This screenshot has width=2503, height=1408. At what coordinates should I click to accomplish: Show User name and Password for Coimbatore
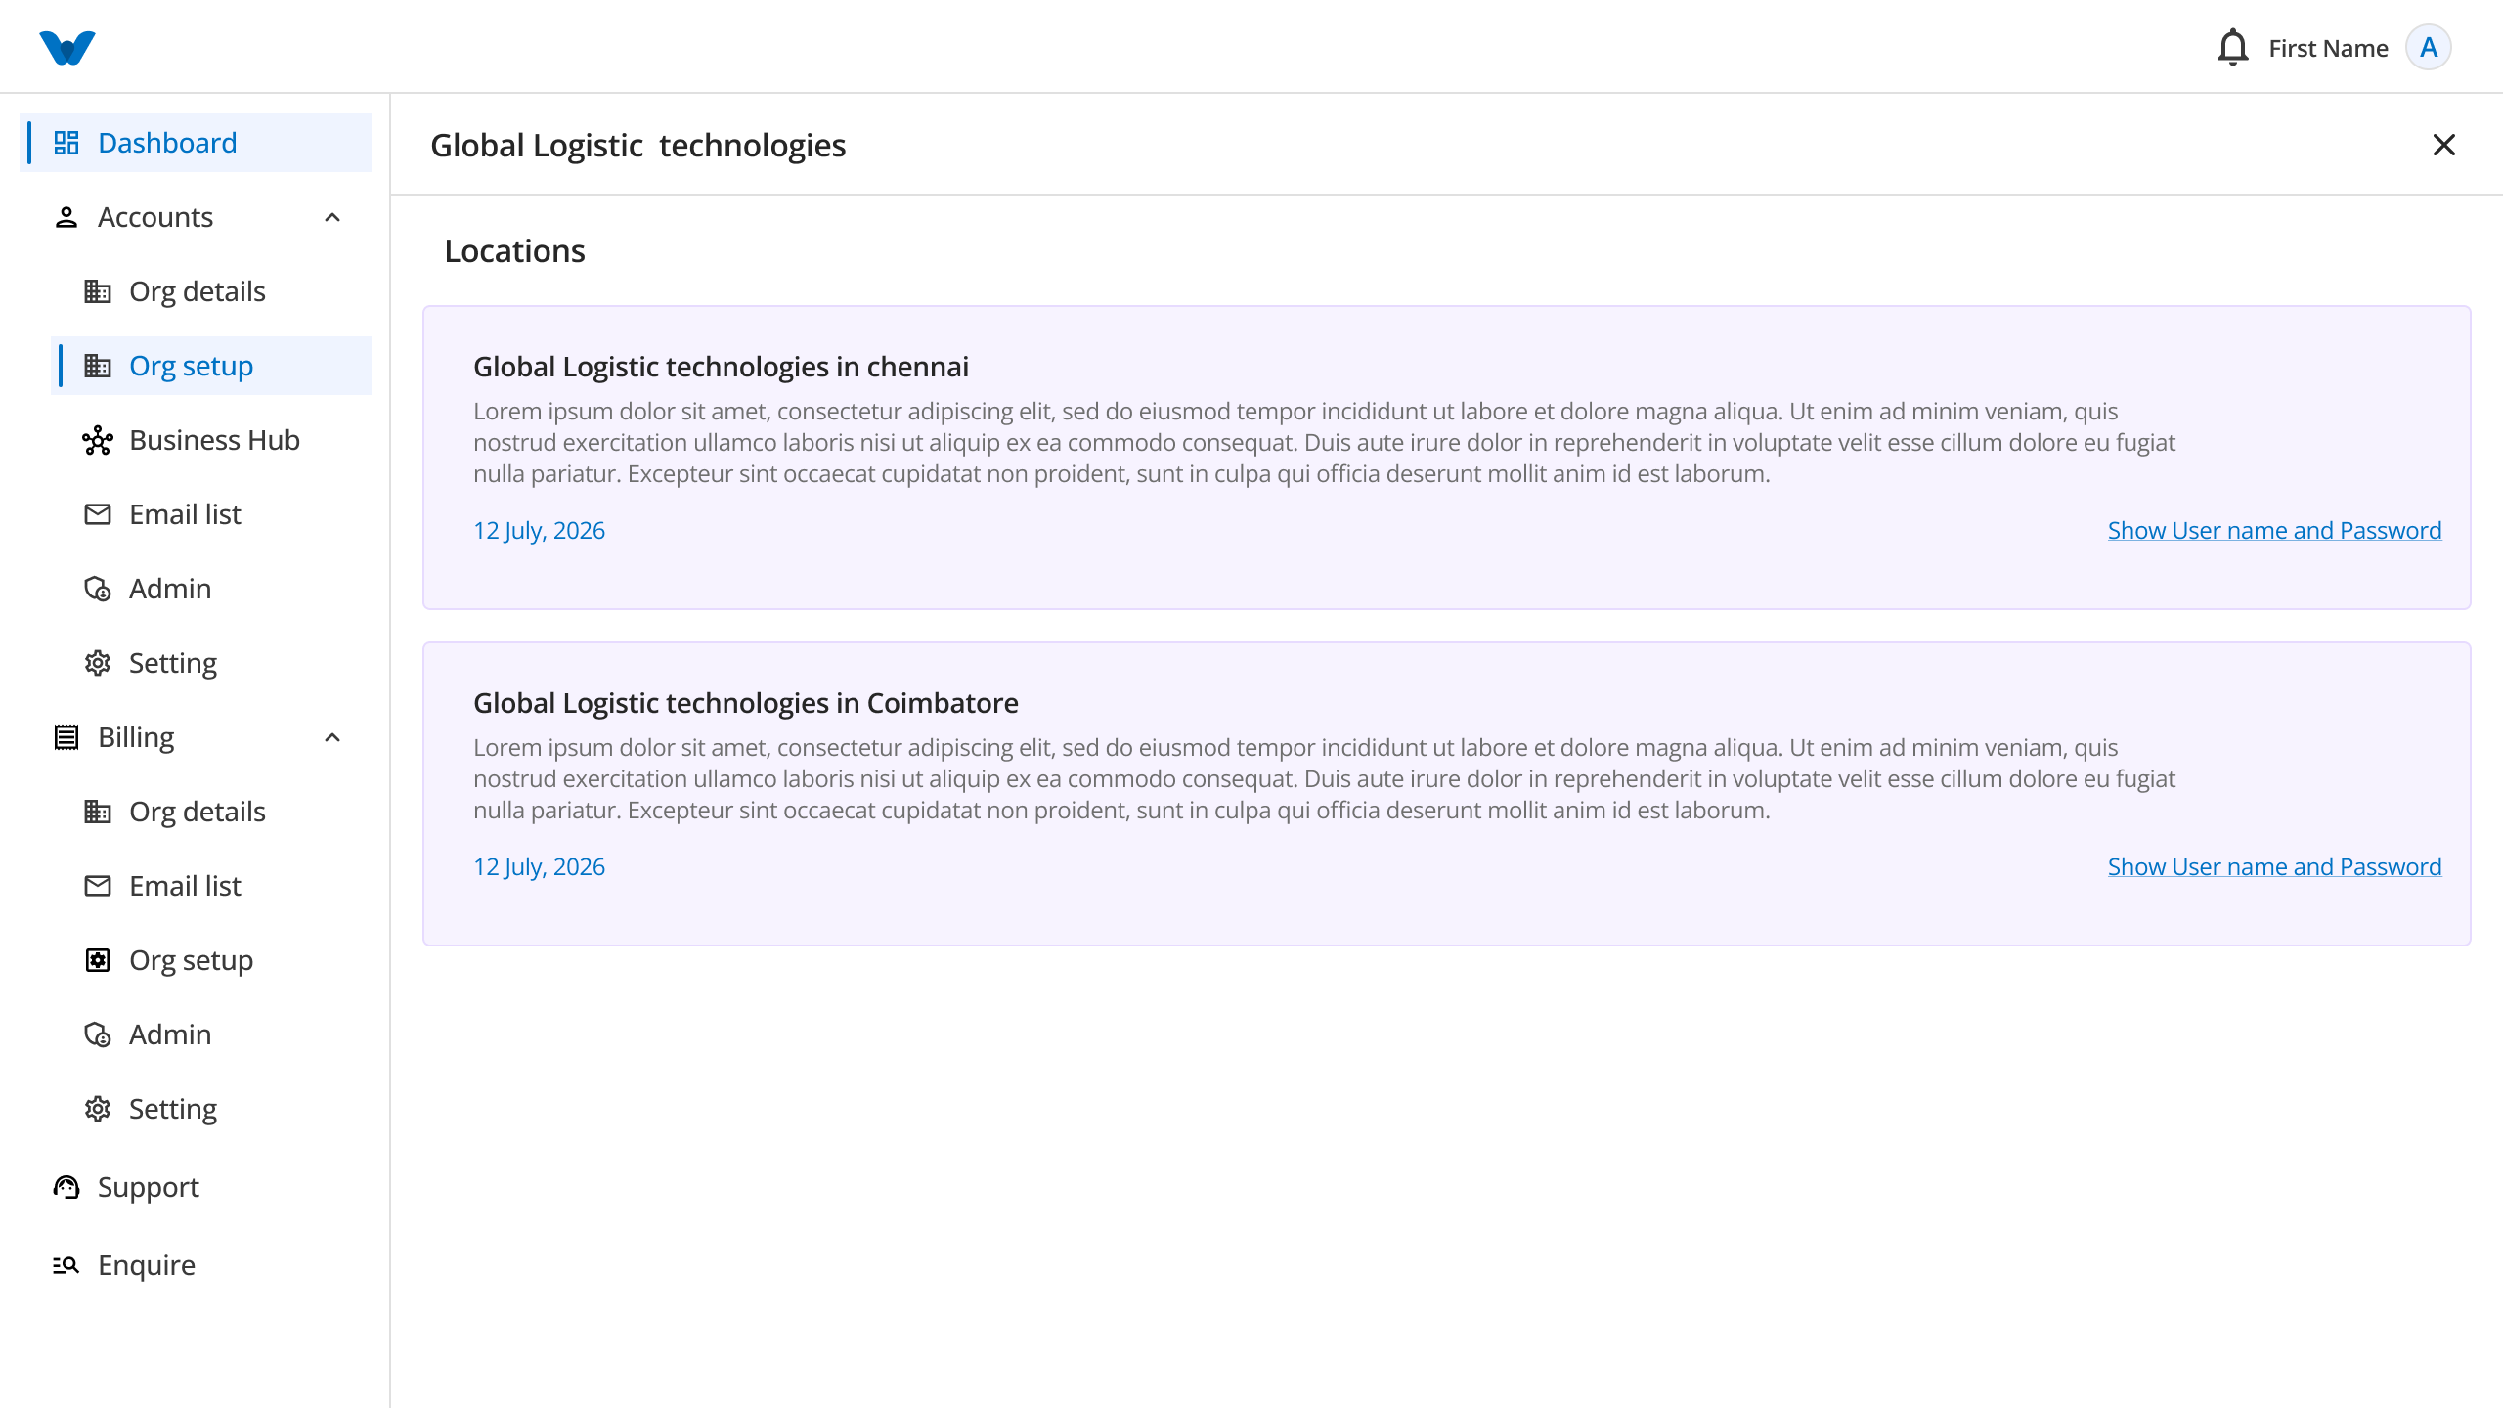2274,866
